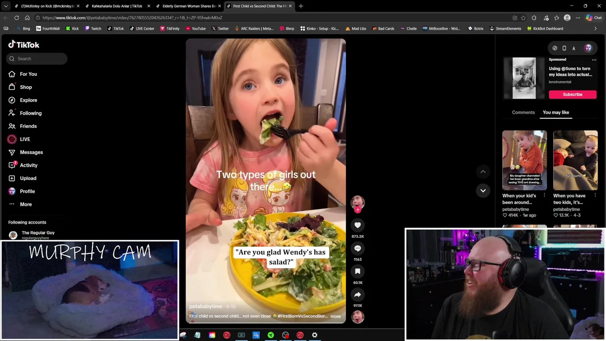
Task: Open options for the 'When you have two kids' card
Action: tap(595, 196)
